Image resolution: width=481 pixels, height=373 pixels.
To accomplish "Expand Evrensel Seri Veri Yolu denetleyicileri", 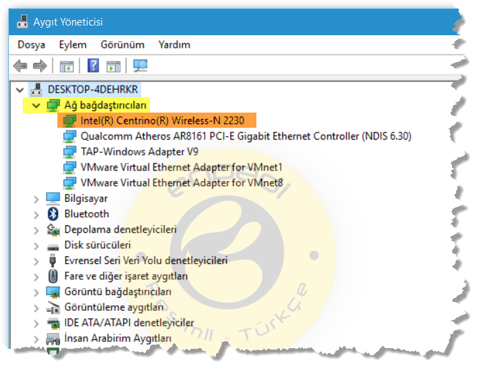I will (36, 261).
